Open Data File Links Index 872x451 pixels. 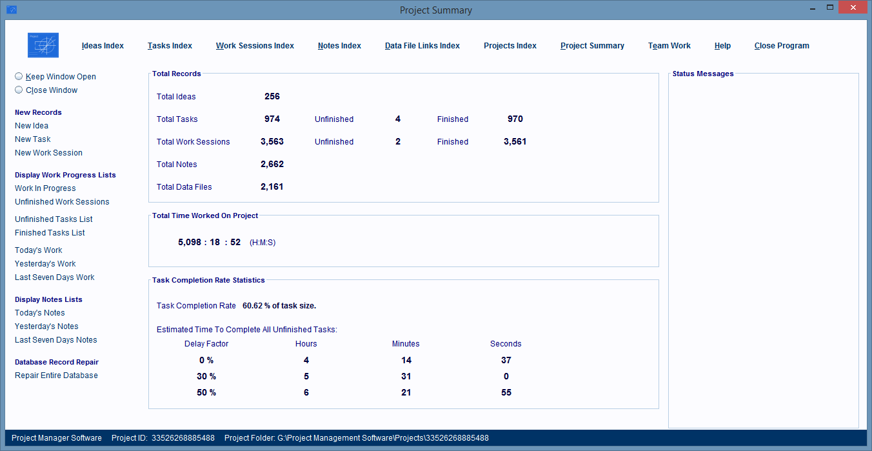(x=422, y=46)
